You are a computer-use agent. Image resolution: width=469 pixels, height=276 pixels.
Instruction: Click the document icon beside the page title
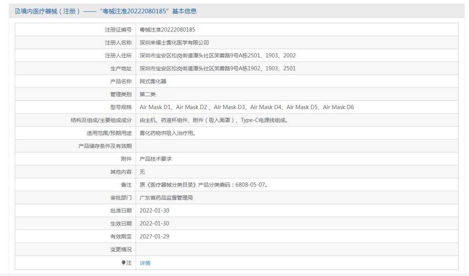tap(17, 11)
